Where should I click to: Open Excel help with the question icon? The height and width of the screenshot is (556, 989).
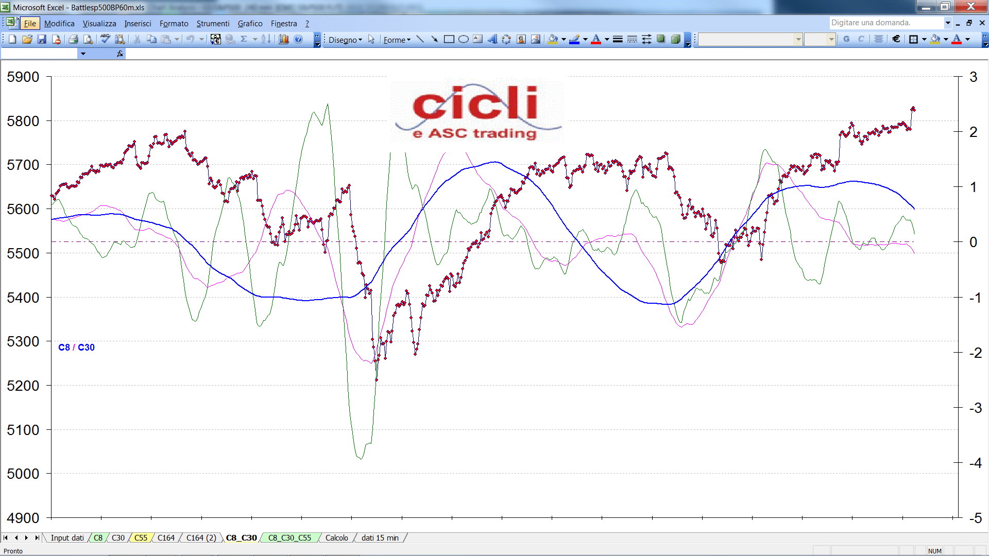pyautogui.click(x=298, y=39)
